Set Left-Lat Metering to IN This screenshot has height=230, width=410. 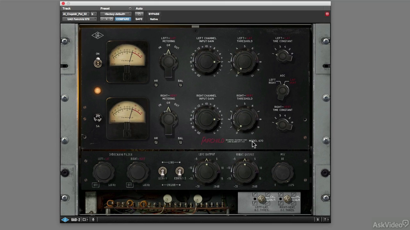[x=160, y=48]
